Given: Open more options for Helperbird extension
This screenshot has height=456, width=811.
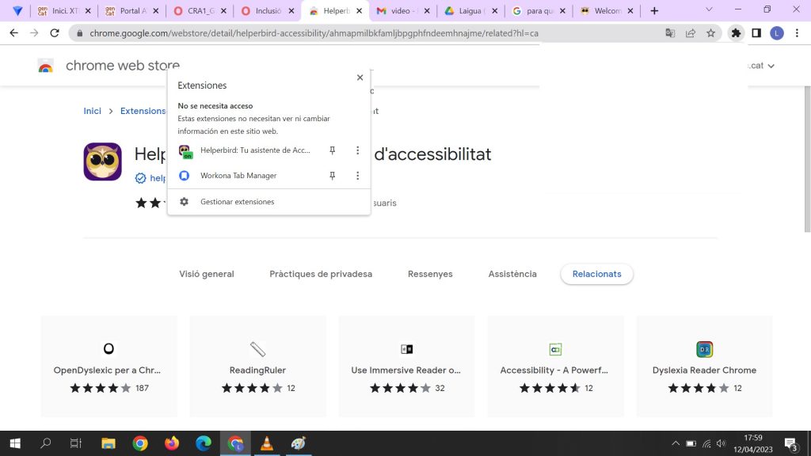Looking at the screenshot, I should (x=357, y=150).
